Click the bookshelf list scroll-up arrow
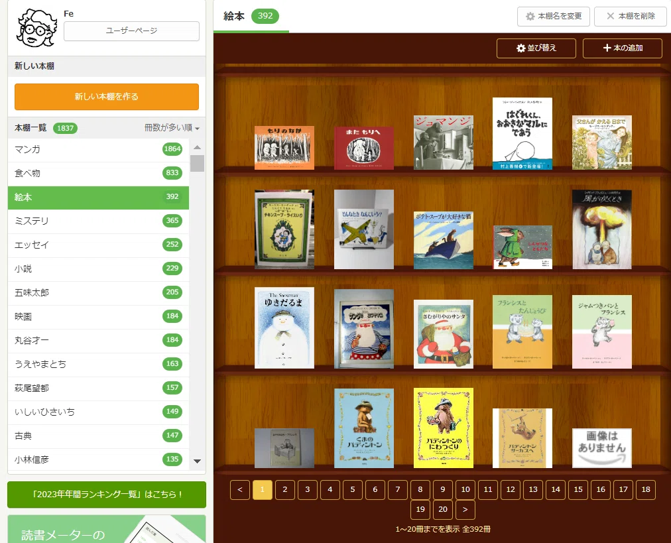The image size is (671, 543). click(198, 147)
